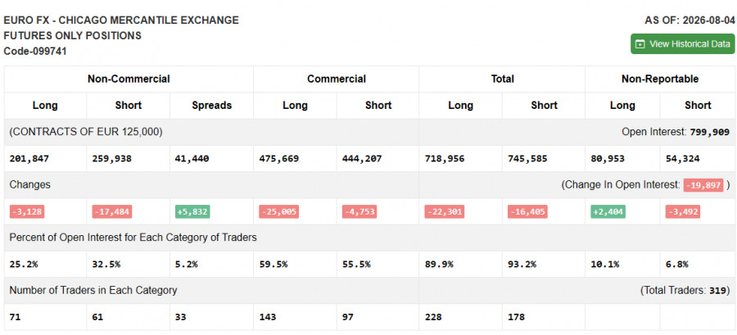Click Number of Traders in Each Category label
Viewport: 737px width, 335px height.
pos(93,291)
